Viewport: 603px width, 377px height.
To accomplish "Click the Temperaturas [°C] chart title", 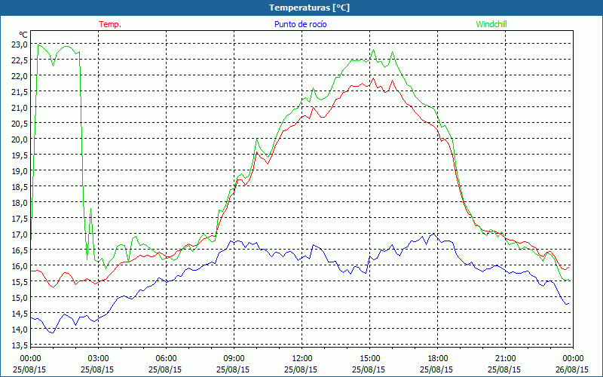I will point(309,8).
